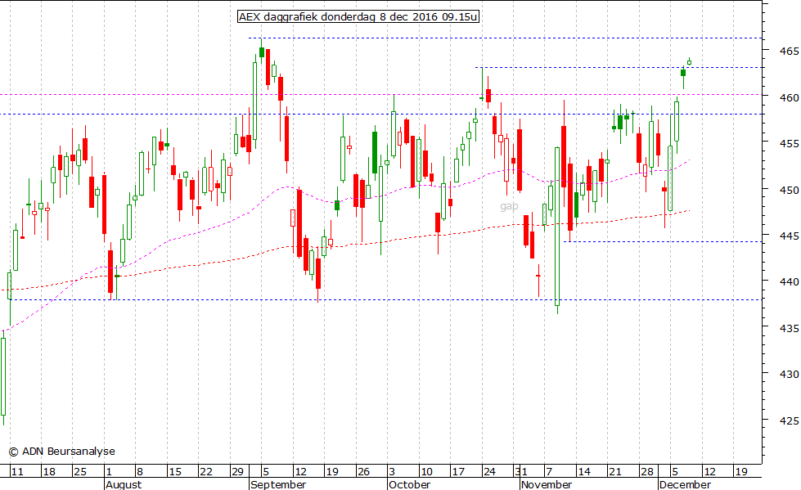Viewport: 801px width, 490px height.
Task: Click the date label '25' on the time axis
Action: click(80, 471)
